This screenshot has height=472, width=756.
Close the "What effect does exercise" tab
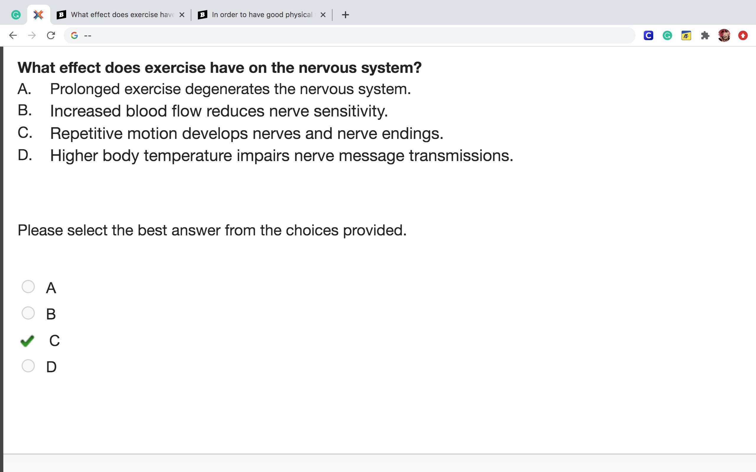pyautogui.click(x=182, y=15)
